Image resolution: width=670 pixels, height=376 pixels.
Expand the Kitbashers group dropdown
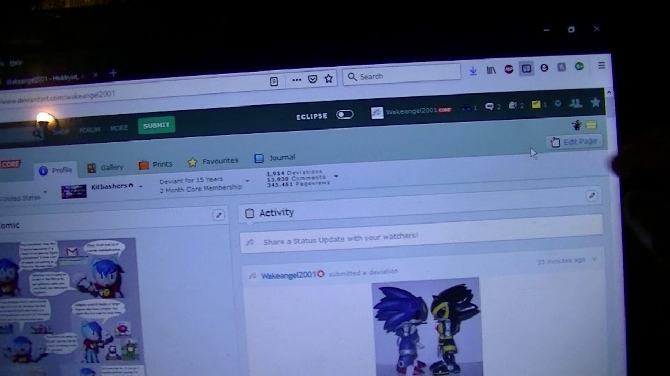point(141,186)
